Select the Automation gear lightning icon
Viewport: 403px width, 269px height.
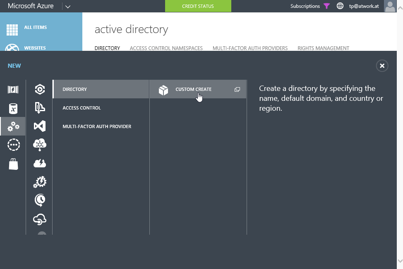pos(40,182)
